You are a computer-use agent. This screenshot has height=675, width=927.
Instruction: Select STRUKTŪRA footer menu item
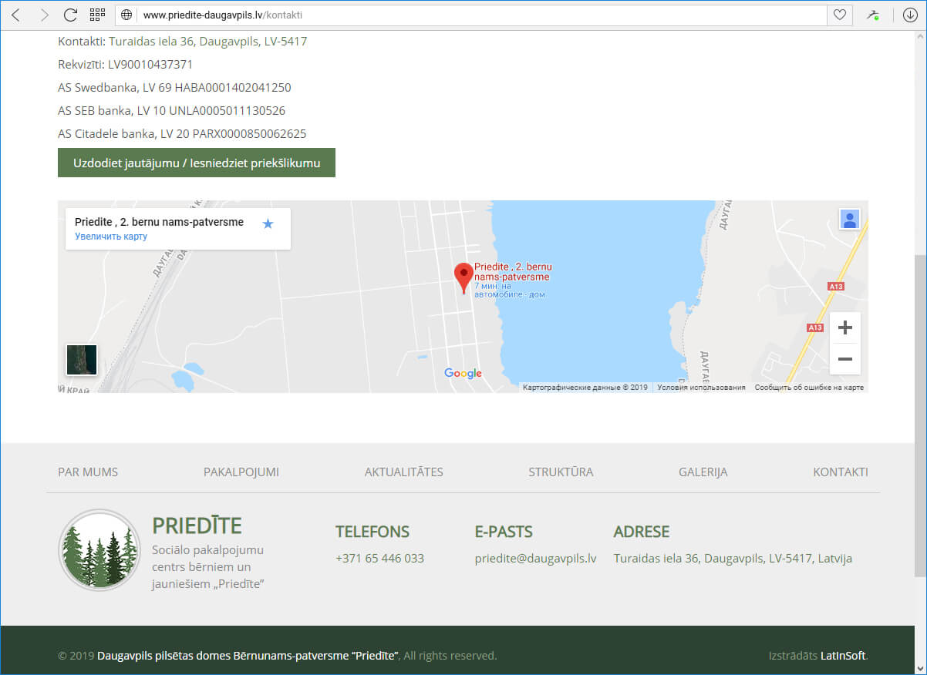(x=561, y=472)
